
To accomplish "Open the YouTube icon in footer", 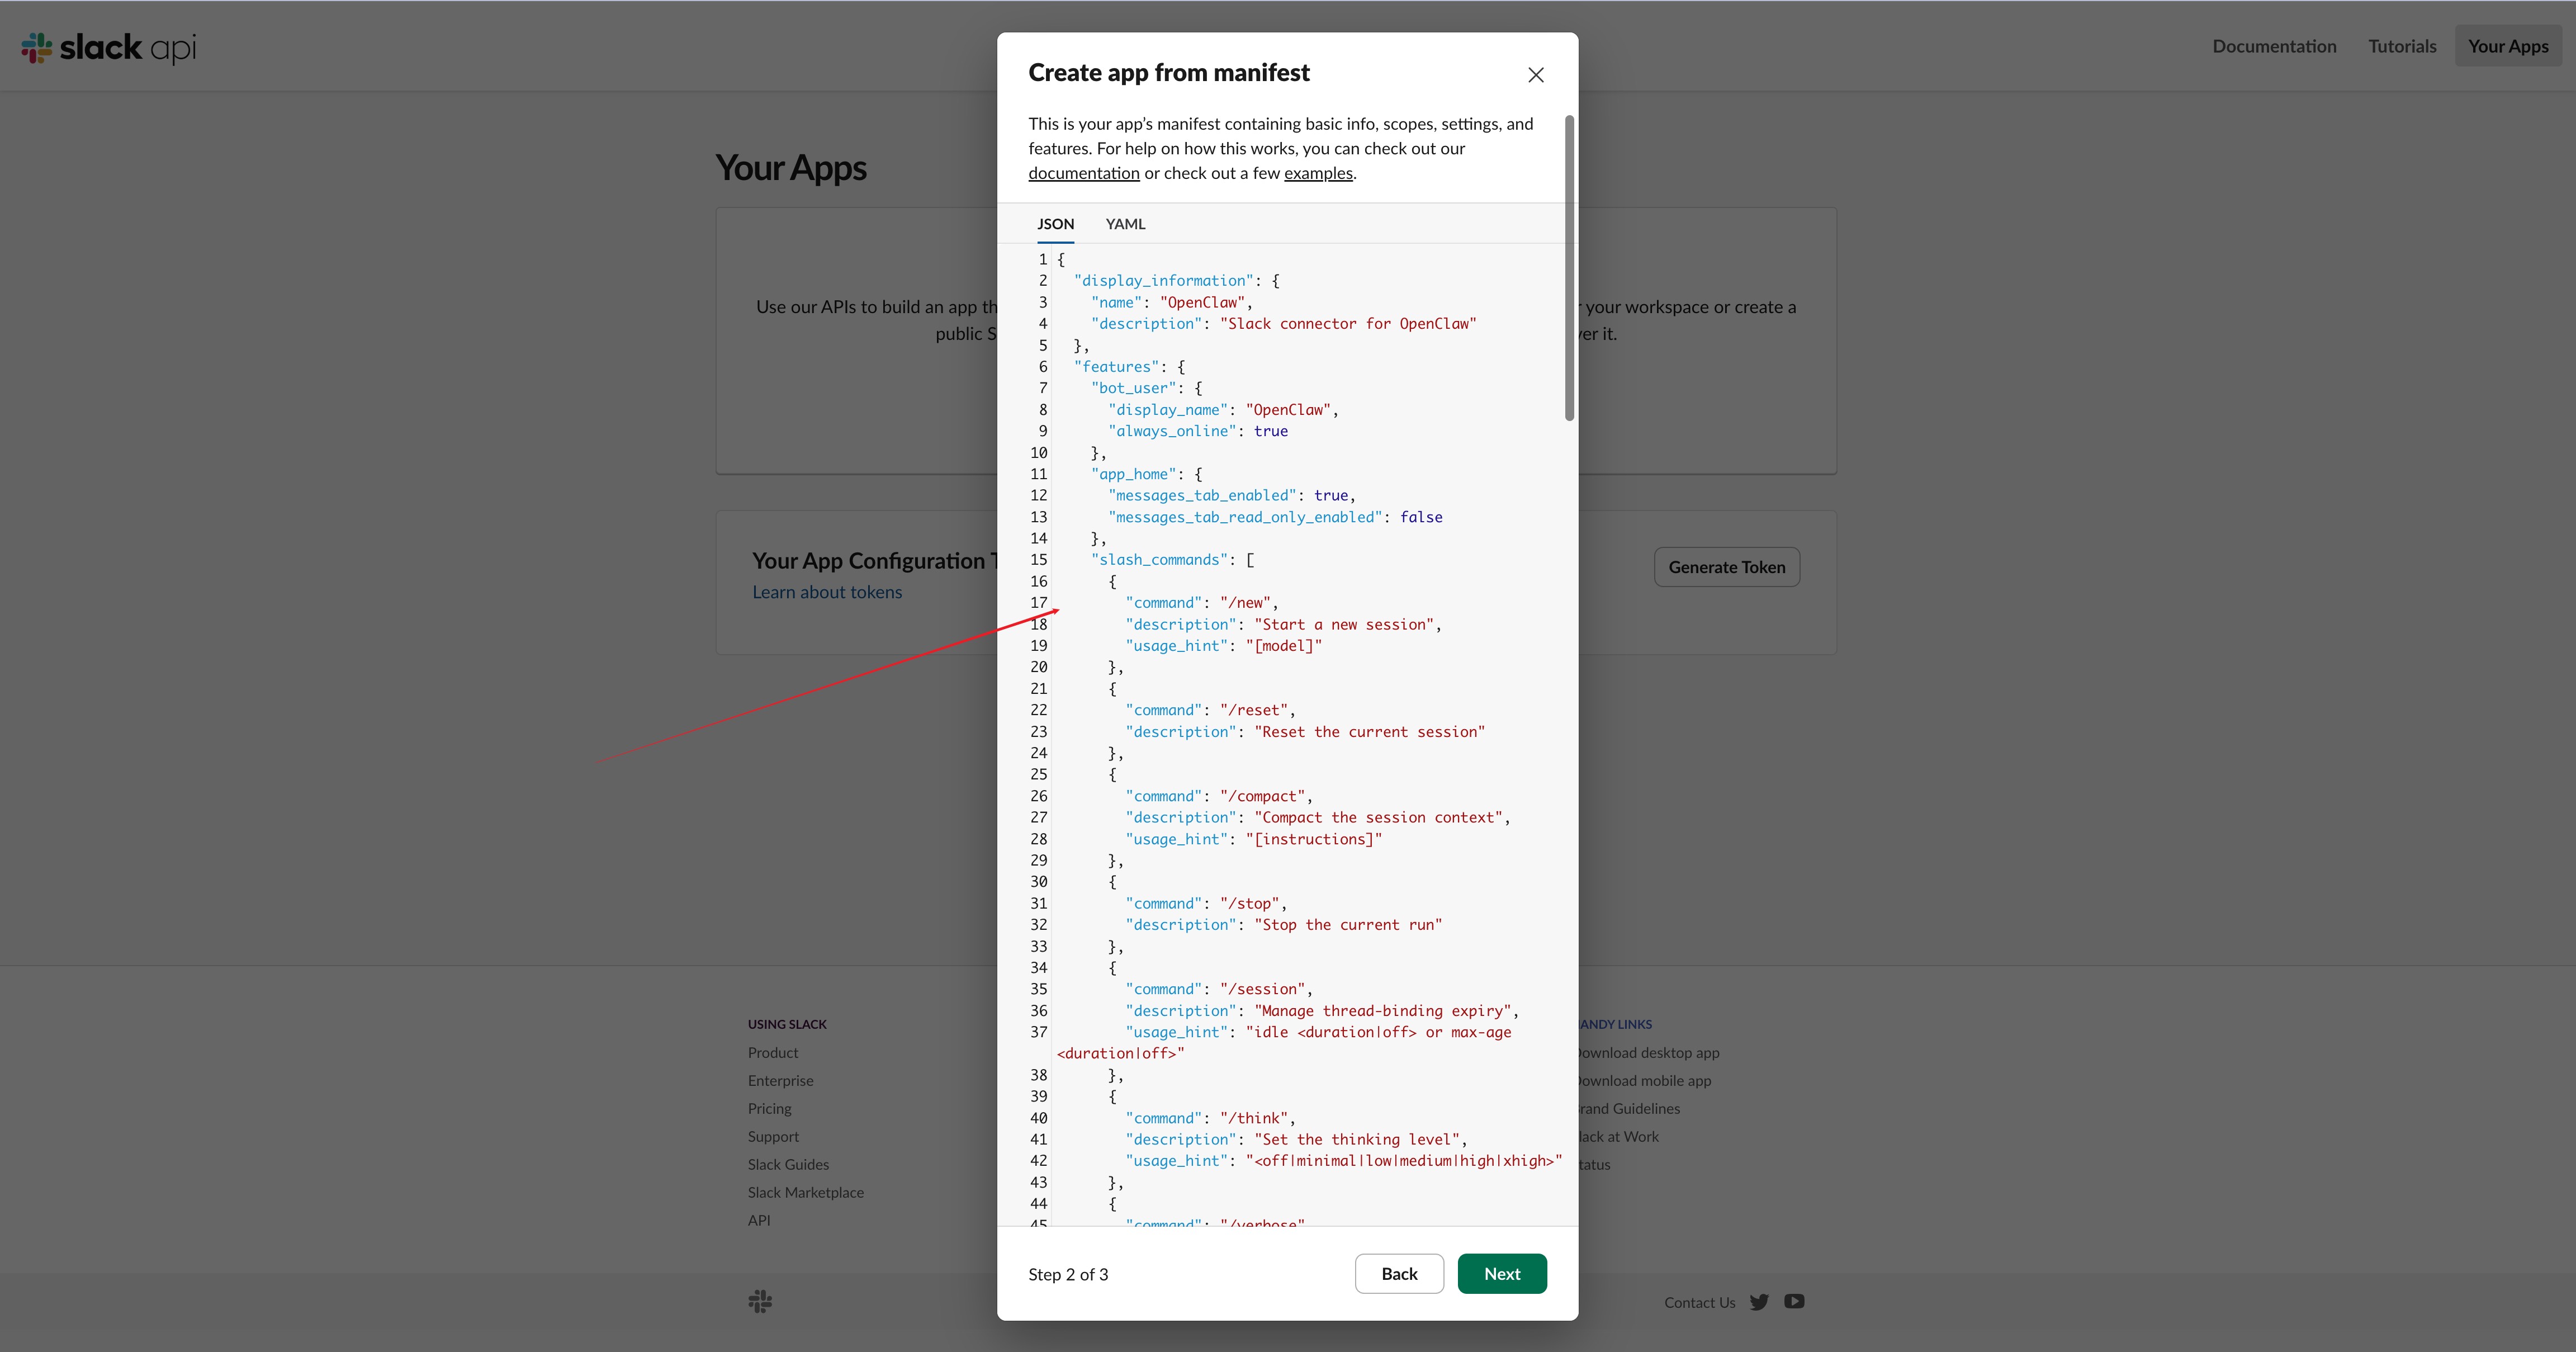I will click(1795, 1302).
